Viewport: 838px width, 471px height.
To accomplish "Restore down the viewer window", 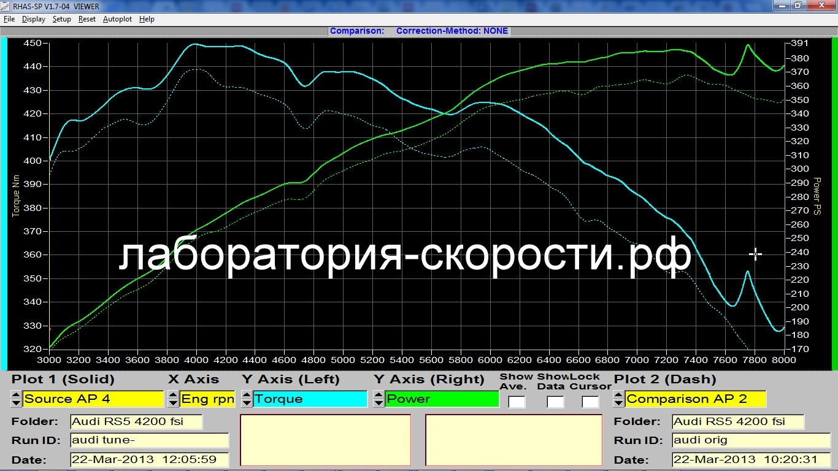I will [x=798, y=6].
